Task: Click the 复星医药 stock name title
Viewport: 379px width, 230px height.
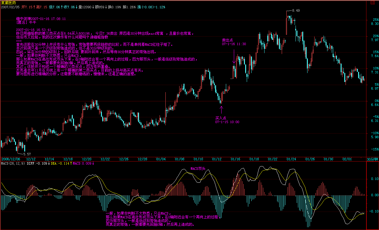Action: coord(8,2)
